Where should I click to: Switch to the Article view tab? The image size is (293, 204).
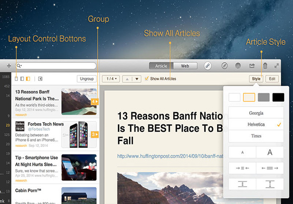161,66
